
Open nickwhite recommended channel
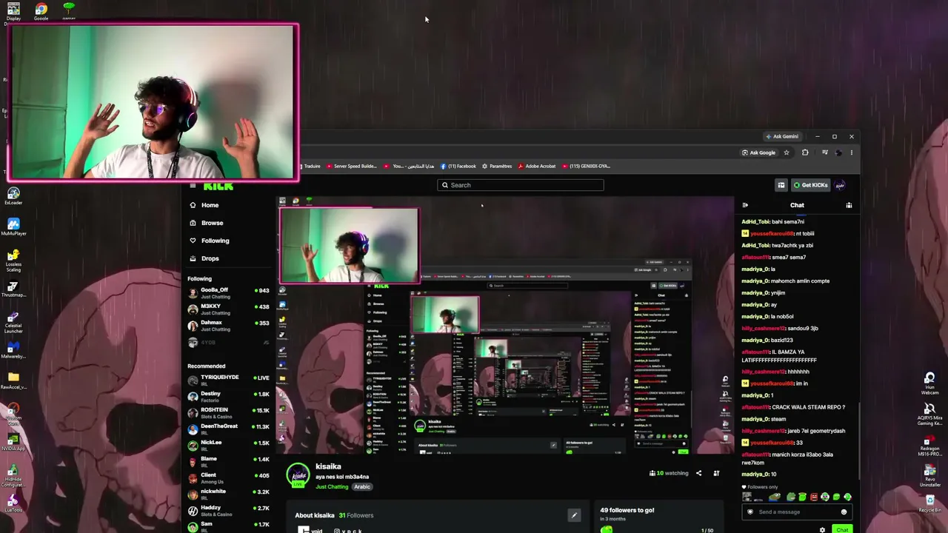point(228,494)
